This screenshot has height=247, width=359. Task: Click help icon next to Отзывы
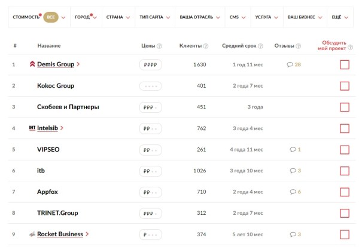[x=297, y=46]
